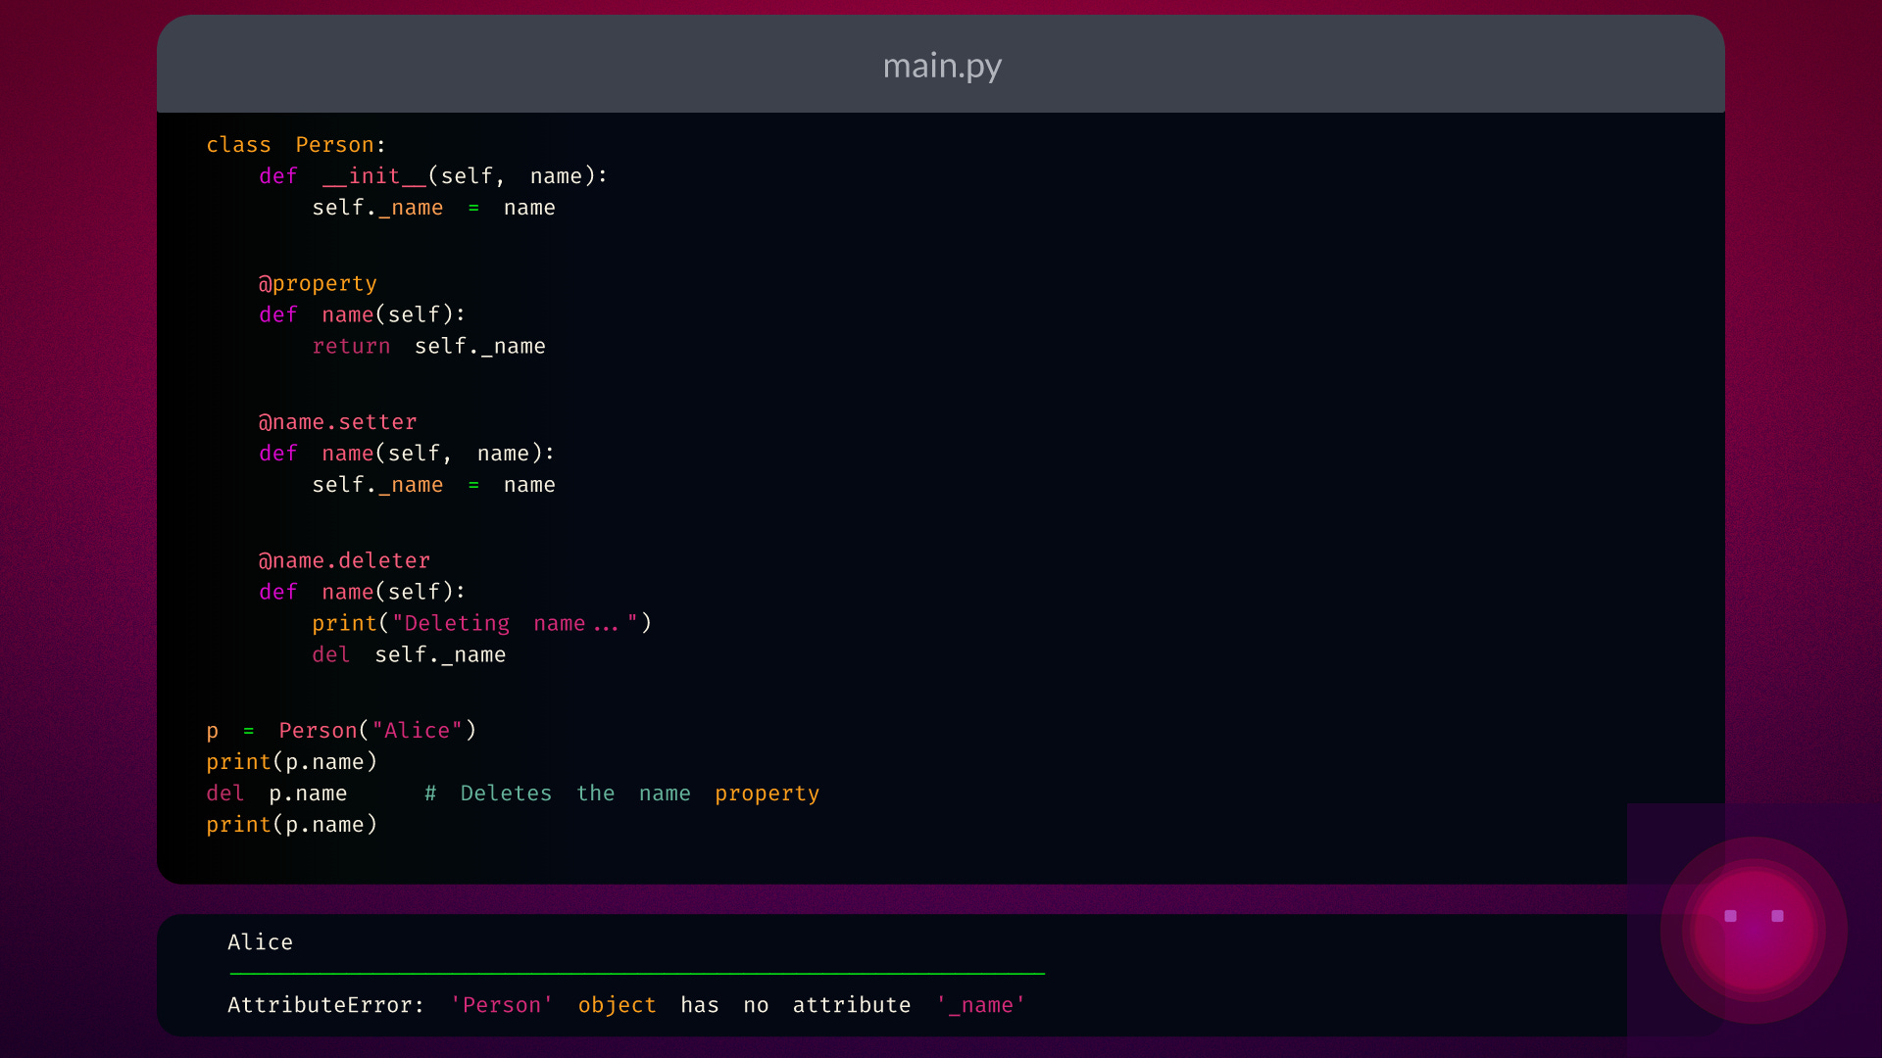This screenshot has height=1058, width=1882.
Task: Click the comment "Deletes the name property"
Action: tap(622, 793)
